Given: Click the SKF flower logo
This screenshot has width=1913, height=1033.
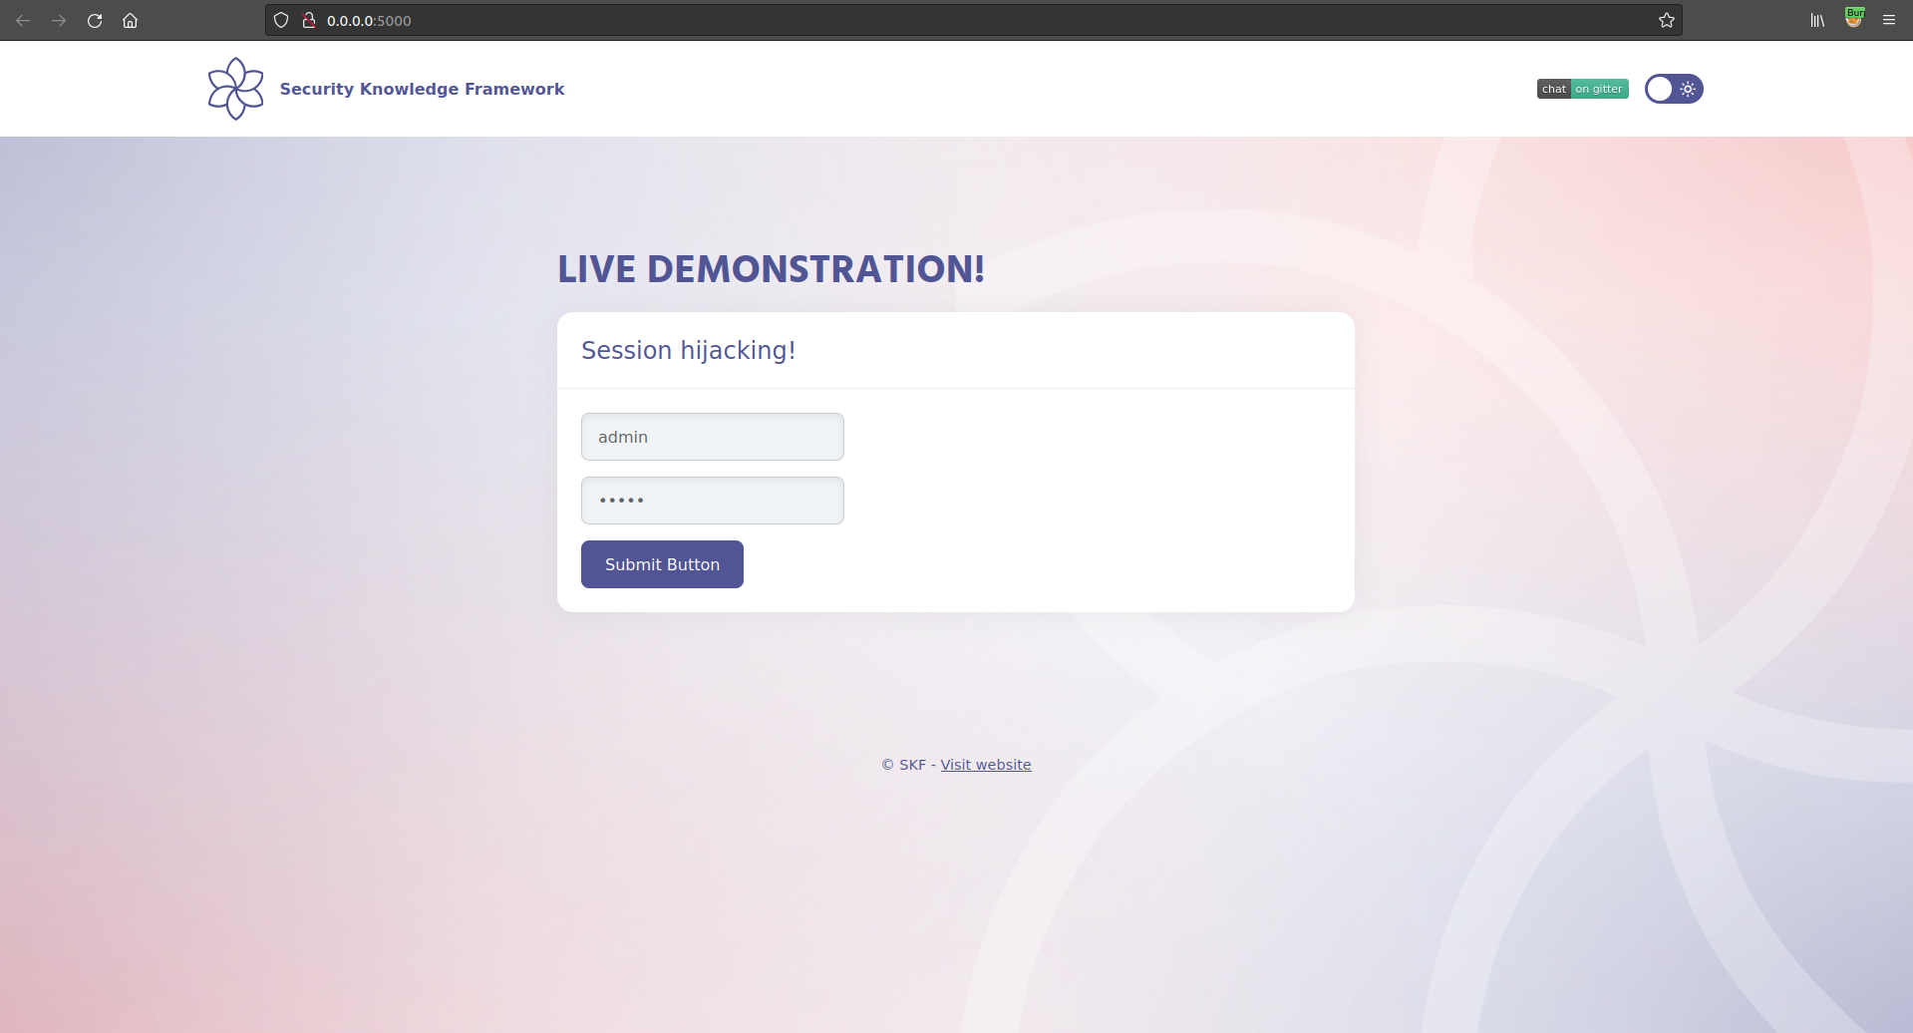Looking at the screenshot, I should (x=235, y=89).
